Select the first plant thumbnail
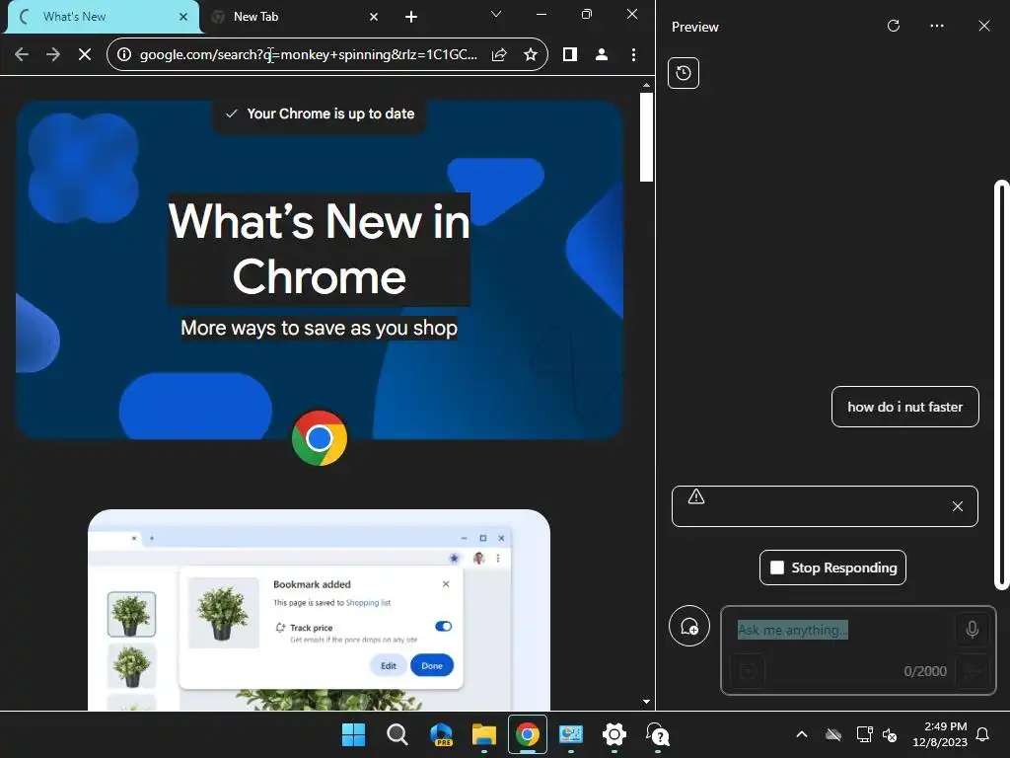Viewport: 1010px width, 758px height. 131,614
